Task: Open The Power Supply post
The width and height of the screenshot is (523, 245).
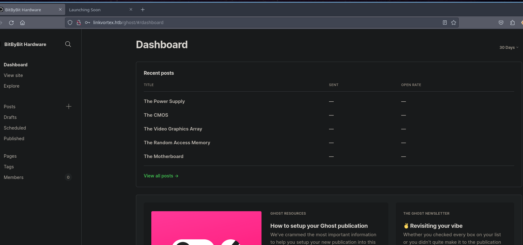Action: (164, 101)
